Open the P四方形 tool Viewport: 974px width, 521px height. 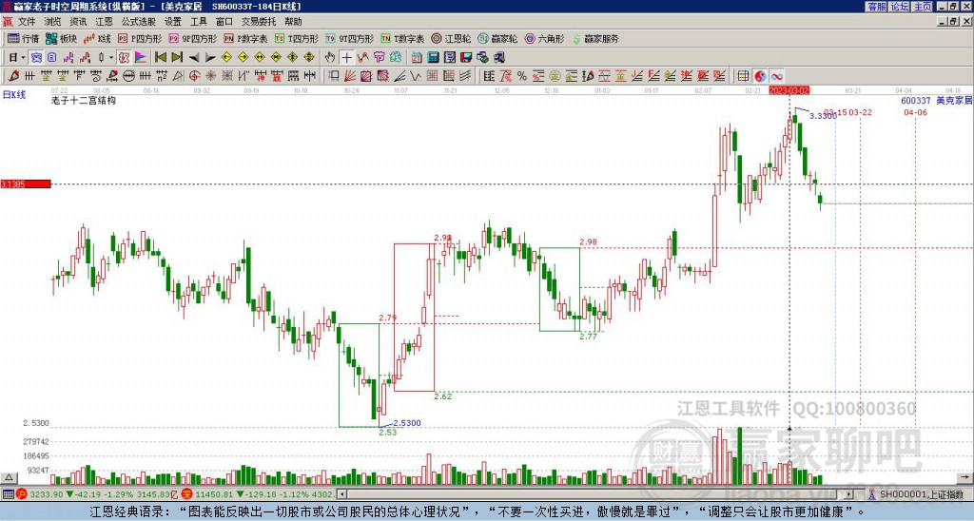140,38
